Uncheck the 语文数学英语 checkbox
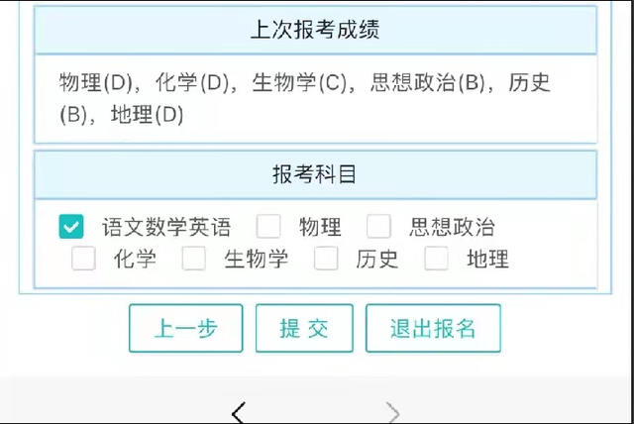Image resolution: width=634 pixels, height=424 pixels. 71,227
